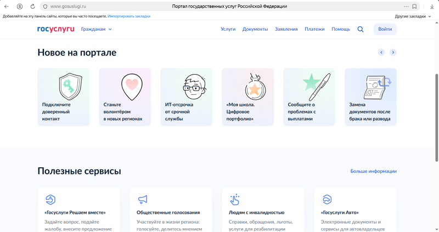Click the heart pin volunteer icon
The width and height of the screenshot is (439, 232).
(x=132, y=87)
